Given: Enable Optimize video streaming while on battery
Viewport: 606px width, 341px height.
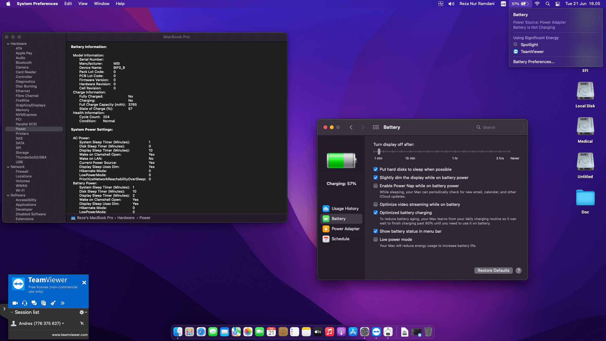Looking at the screenshot, I should click(376, 205).
